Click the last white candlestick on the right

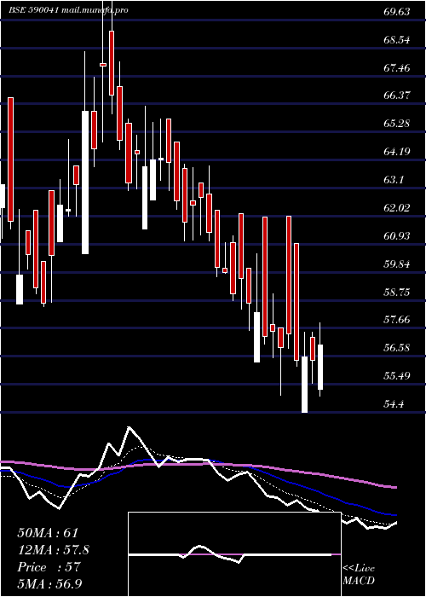(x=320, y=367)
